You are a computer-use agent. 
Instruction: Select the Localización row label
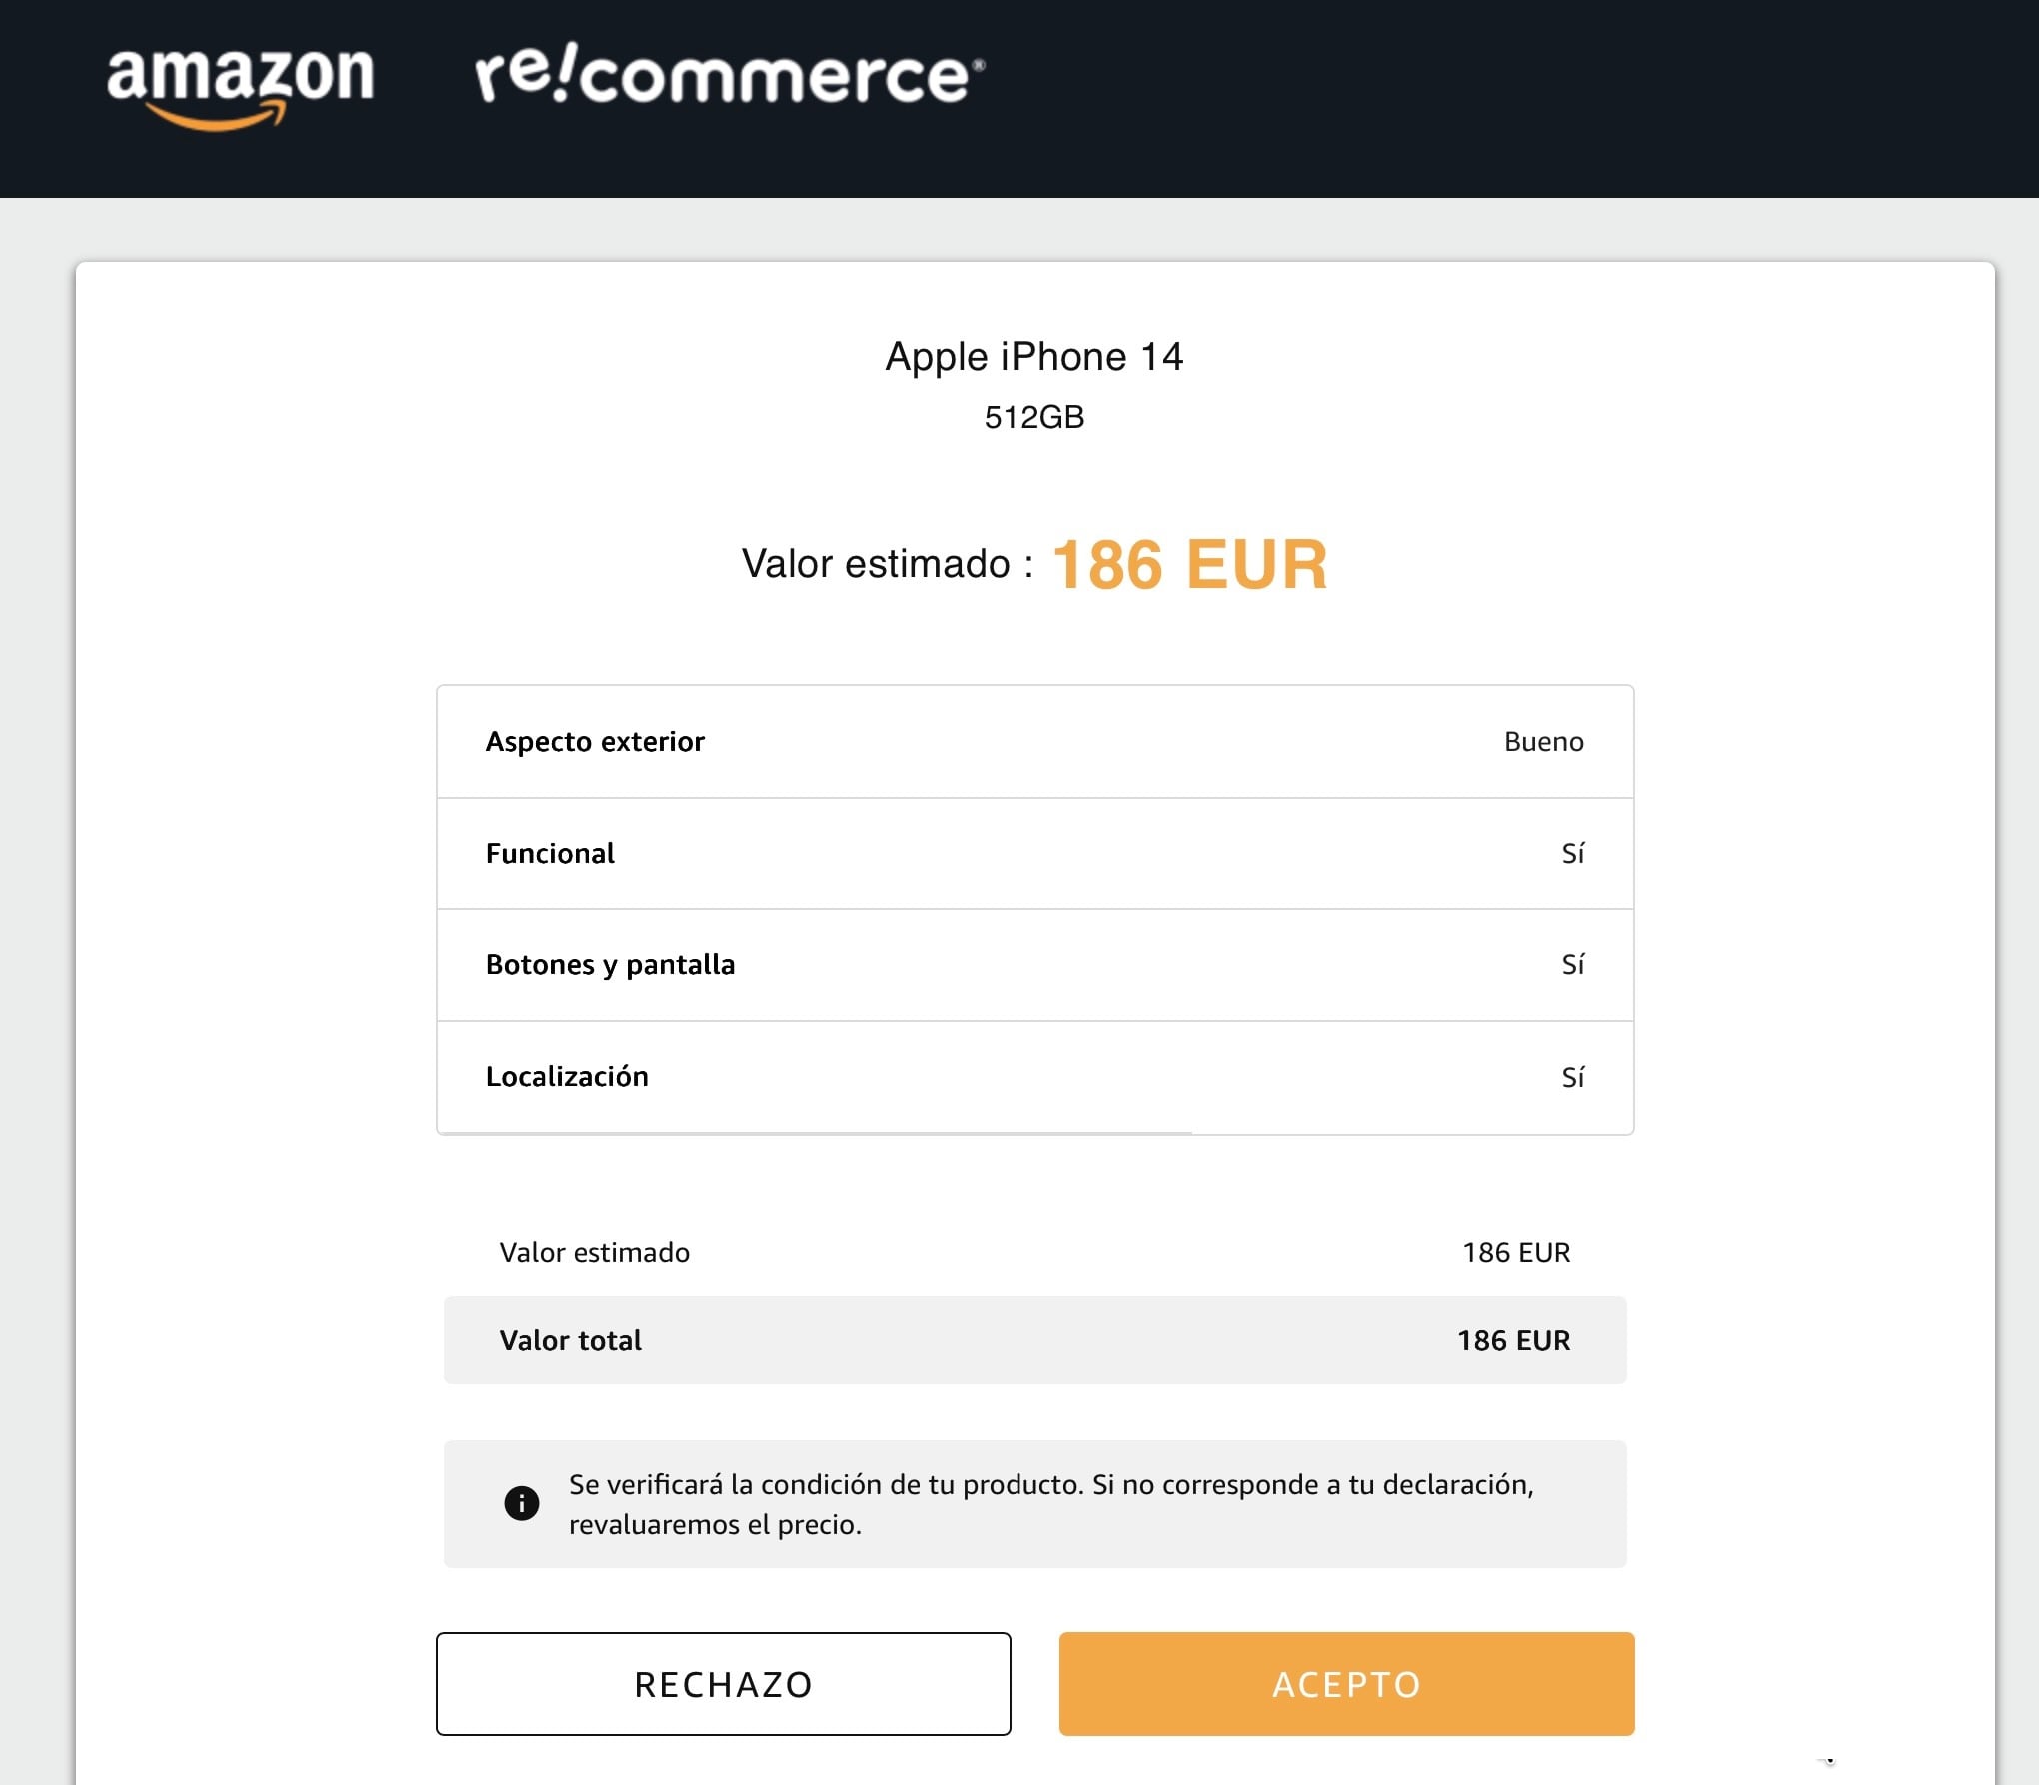pos(567,1076)
